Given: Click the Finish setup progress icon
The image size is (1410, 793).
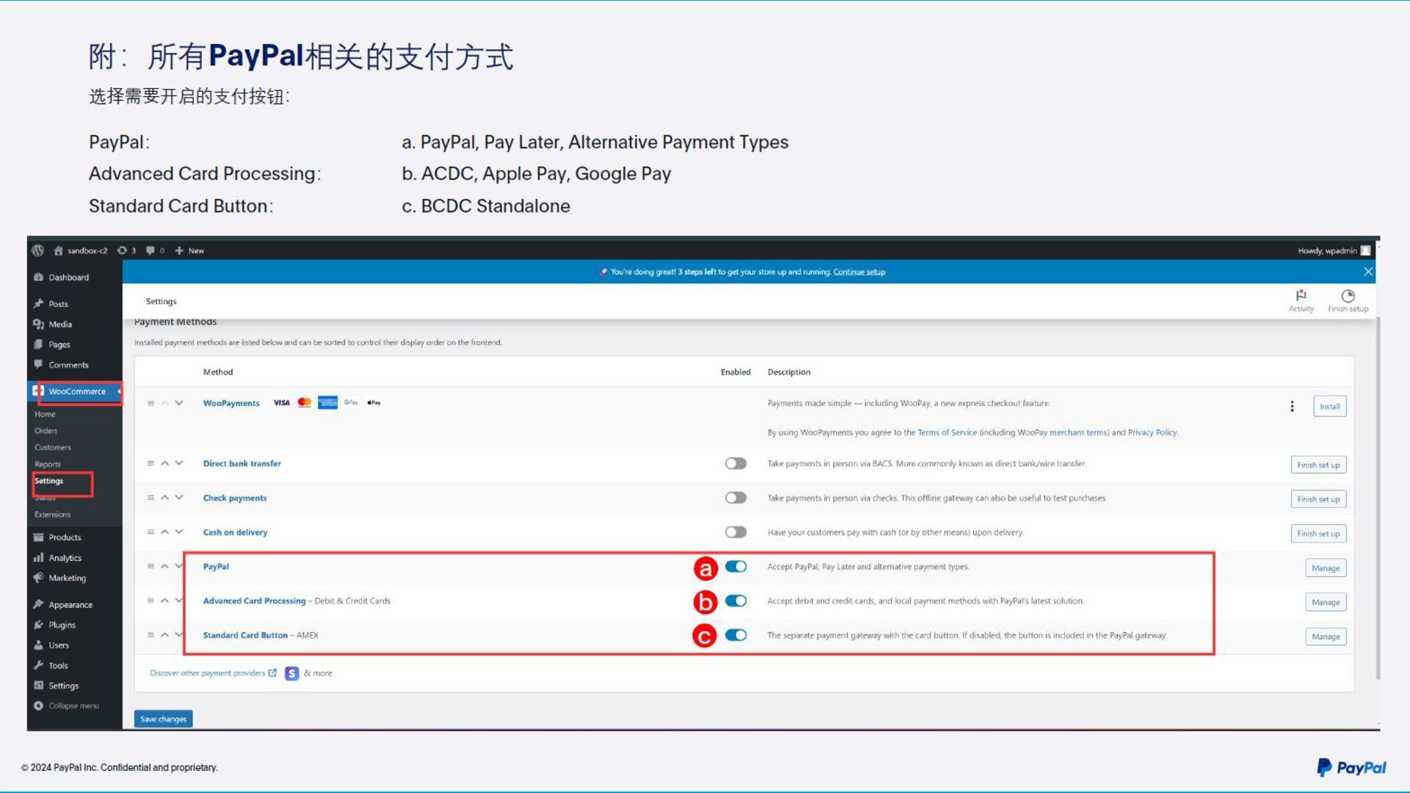Looking at the screenshot, I should [1348, 296].
